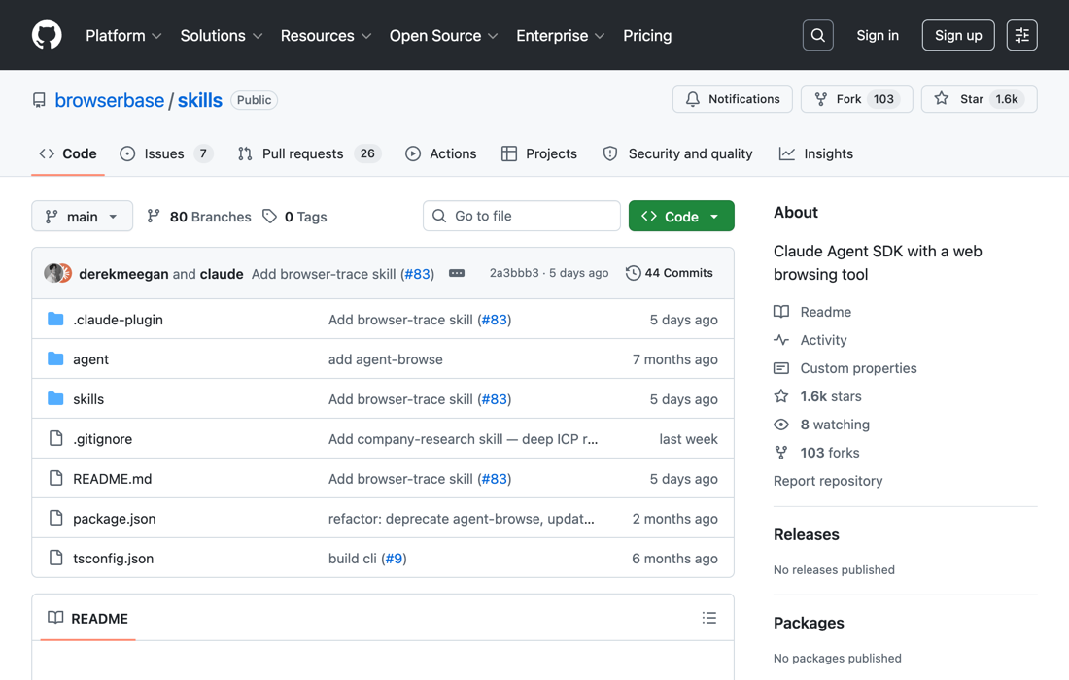The image size is (1069, 680).
Task: Click the fork icon beside 103 forks
Action: (x=781, y=453)
